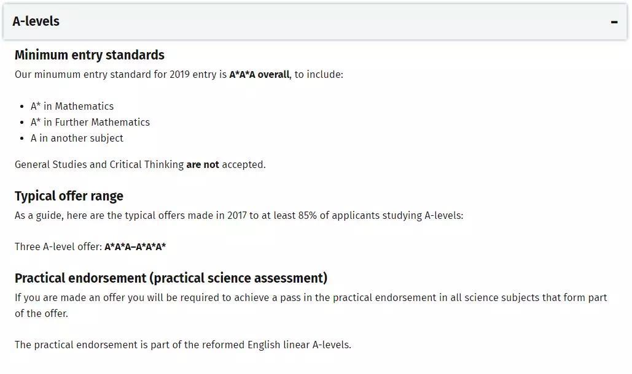
Task: Click the bold A*A*A–A*A*A* offer range
Action: coord(135,247)
